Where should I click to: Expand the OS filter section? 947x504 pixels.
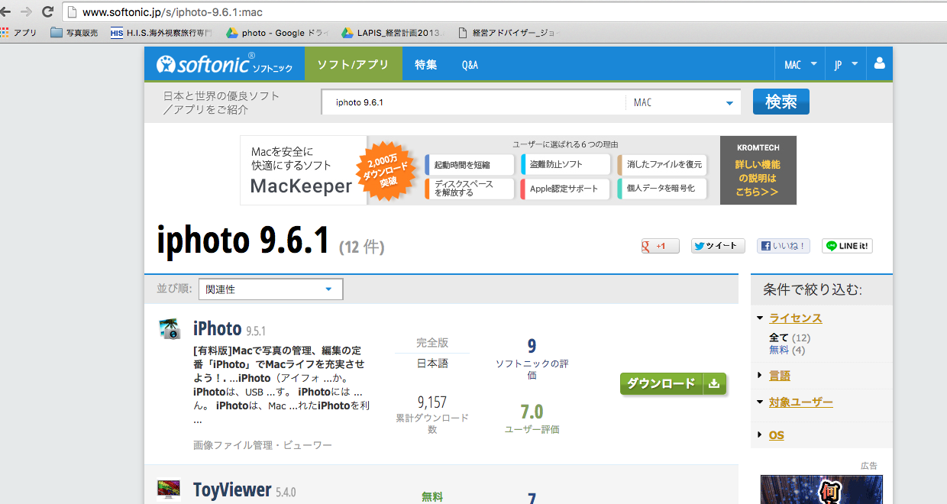[x=776, y=435]
